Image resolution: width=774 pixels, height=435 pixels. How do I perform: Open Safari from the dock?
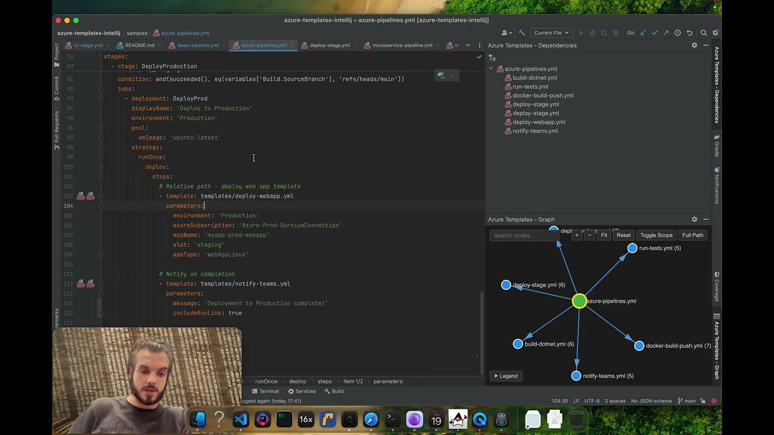(x=371, y=419)
